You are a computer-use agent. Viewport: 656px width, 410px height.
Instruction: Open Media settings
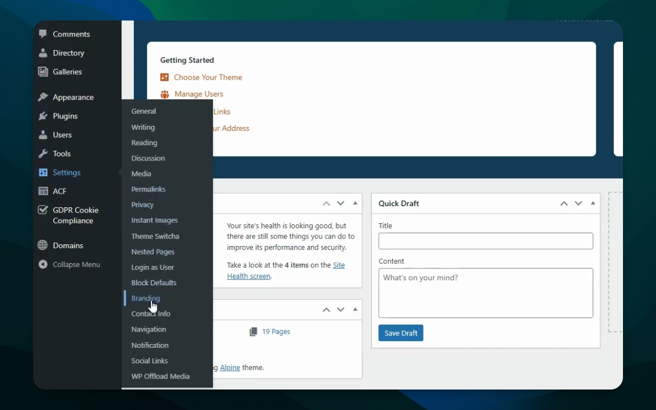[x=141, y=174]
